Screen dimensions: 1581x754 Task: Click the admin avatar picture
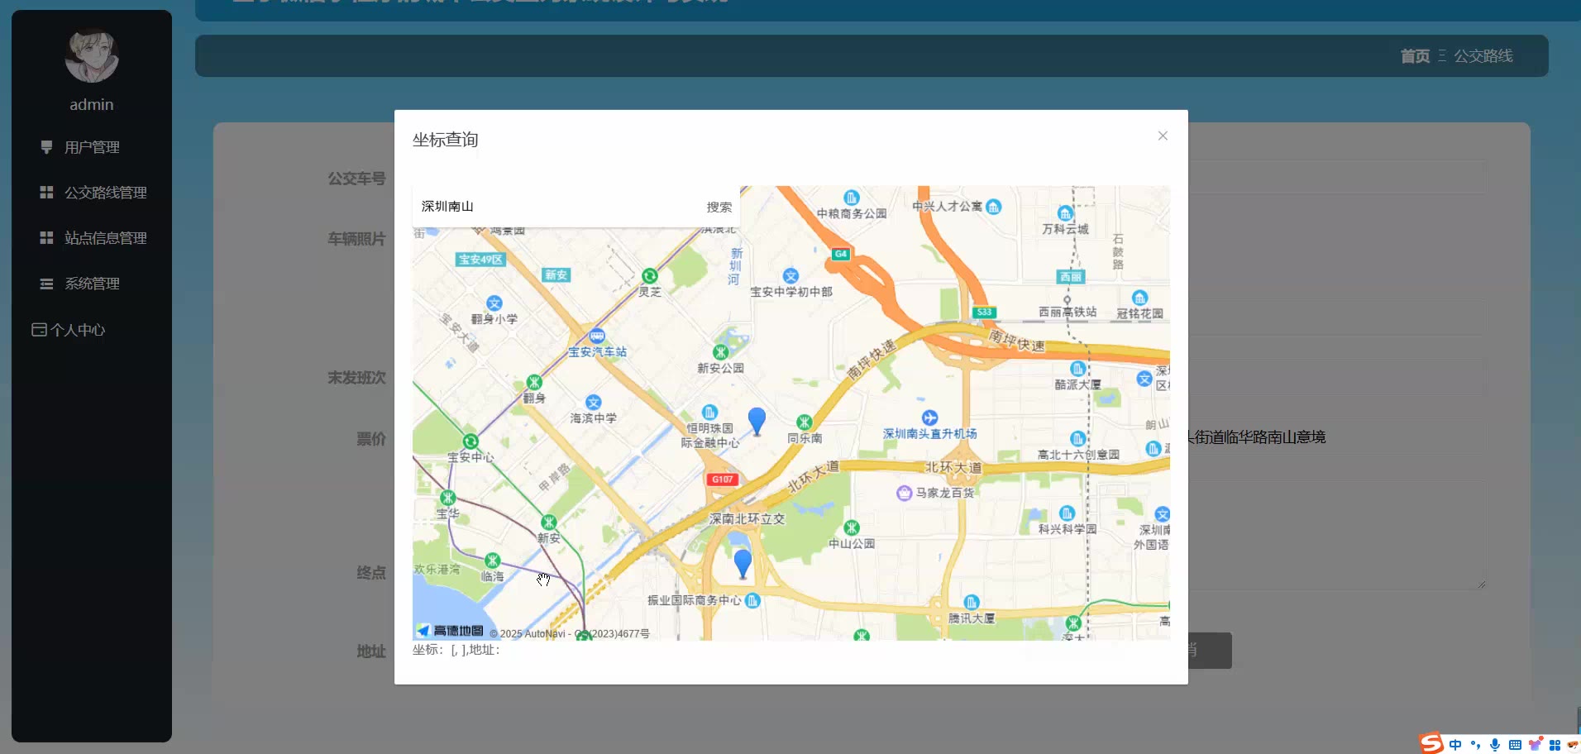[x=92, y=55]
